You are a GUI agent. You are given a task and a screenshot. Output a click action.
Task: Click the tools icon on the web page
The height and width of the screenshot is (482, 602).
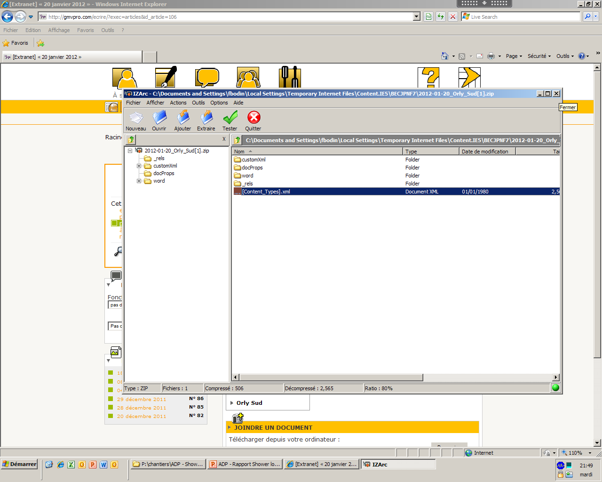coord(290,77)
